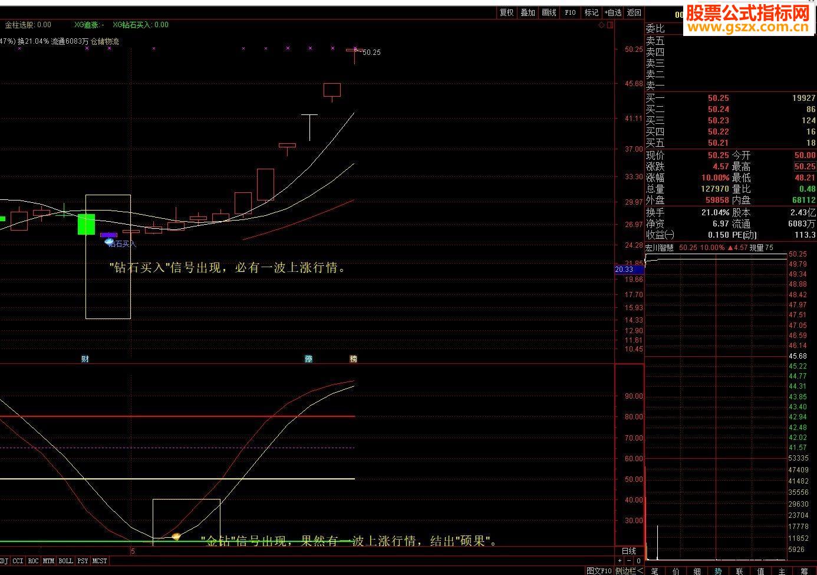Click the 买二 price 50.24
Screen dimensions: 817x575
click(718, 109)
